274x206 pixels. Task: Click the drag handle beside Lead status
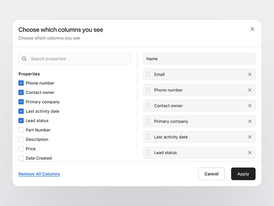point(149,153)
